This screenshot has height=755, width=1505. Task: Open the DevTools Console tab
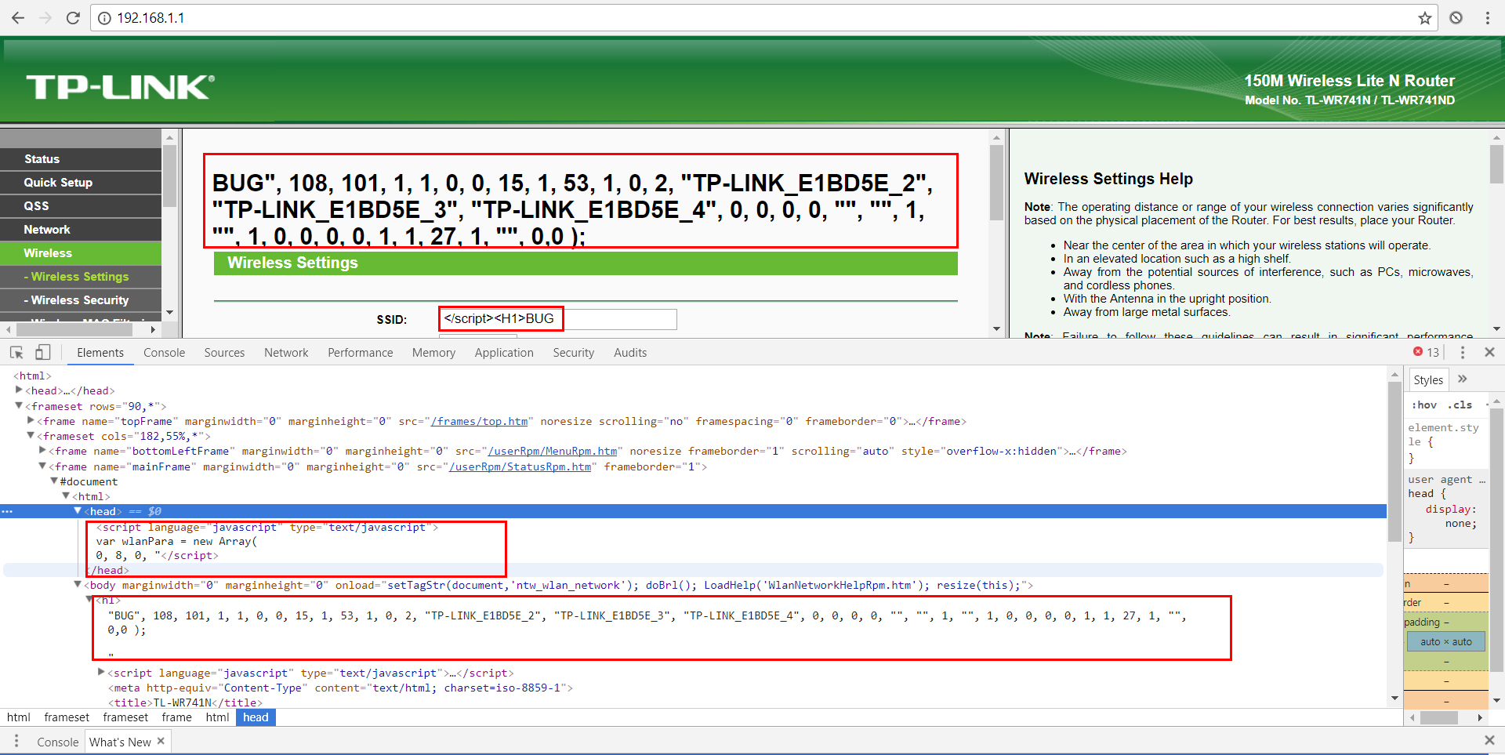(x=164, y=353)
